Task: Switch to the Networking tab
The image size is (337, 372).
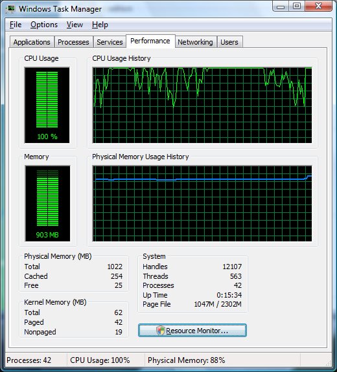Action: click(x=195, y=42)
